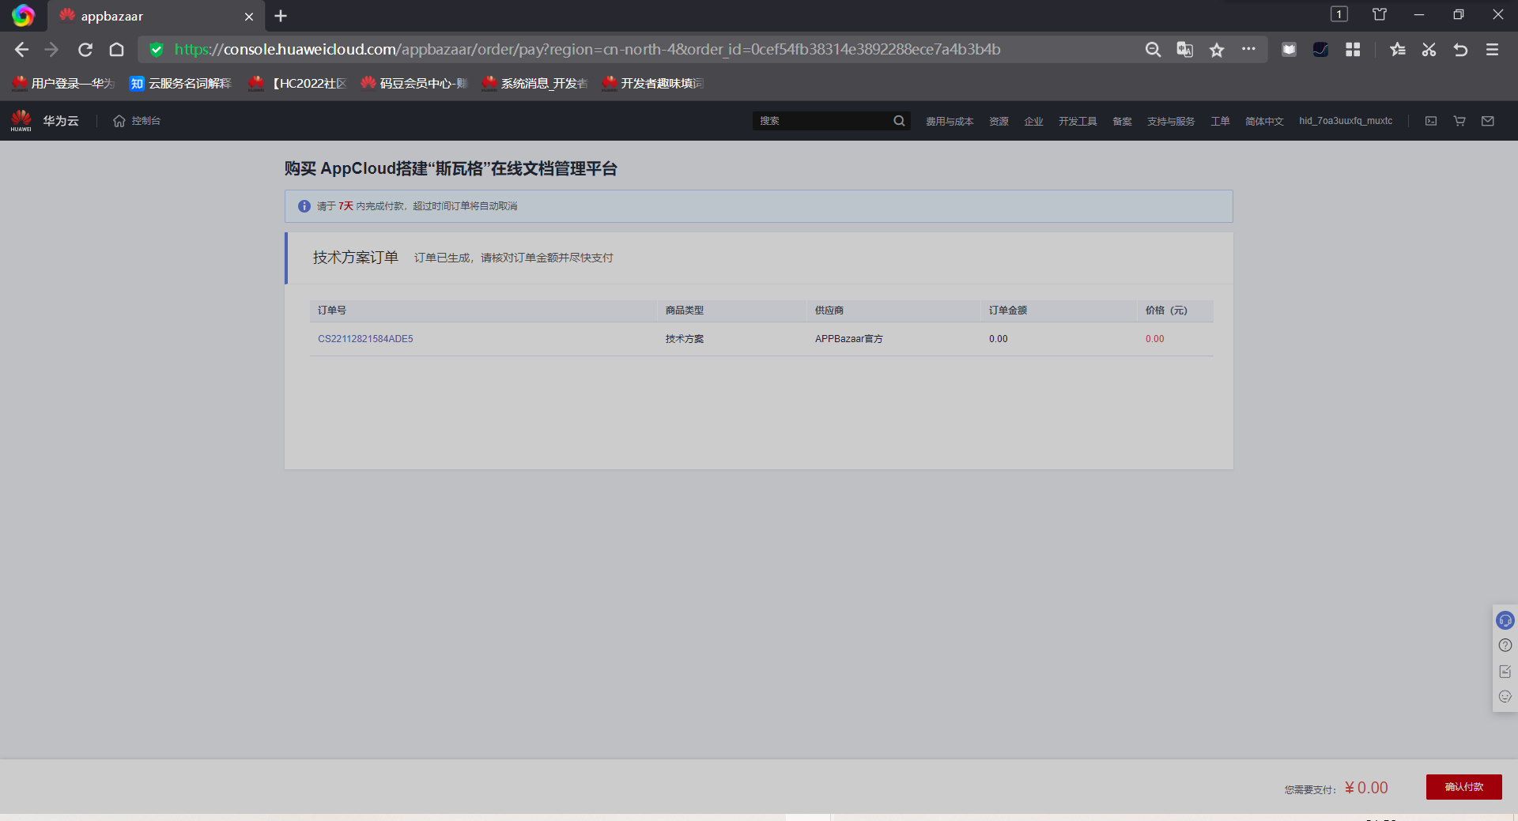This screenshot has height=821, width=1518.
Task: Click the browser forward arrow
Action: tap(52, 50)
